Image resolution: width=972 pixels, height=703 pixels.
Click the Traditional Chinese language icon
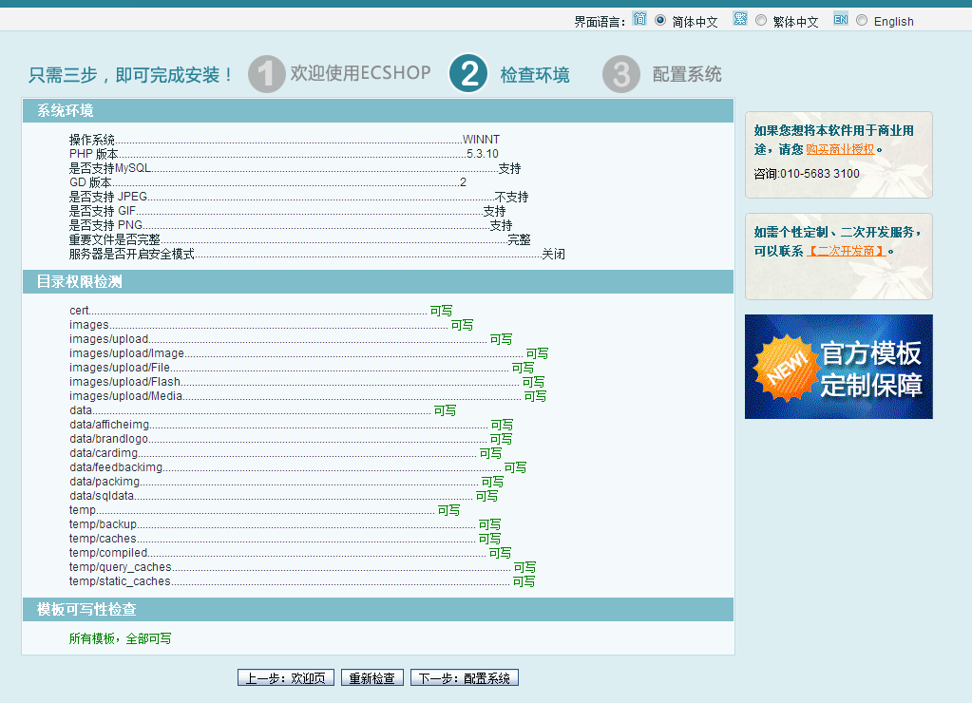tap(739, 19)
